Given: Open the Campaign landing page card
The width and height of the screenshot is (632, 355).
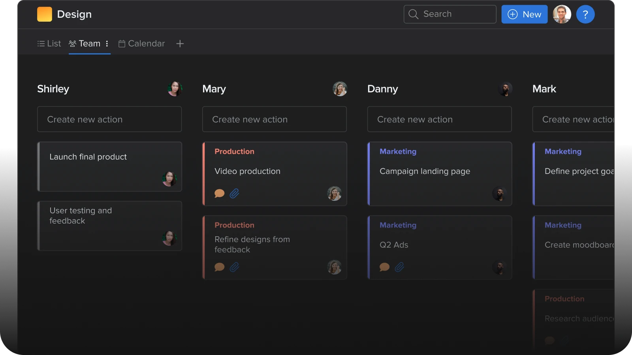Looking at the screenshot, I should pos(439,174).
